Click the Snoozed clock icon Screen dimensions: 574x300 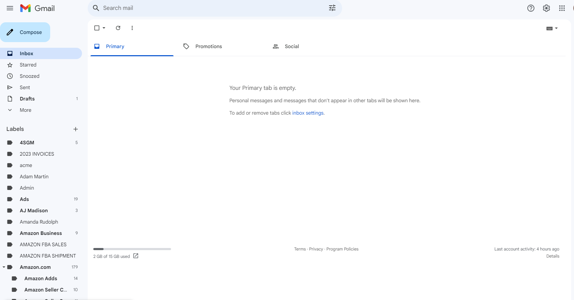tap(10, 76)
